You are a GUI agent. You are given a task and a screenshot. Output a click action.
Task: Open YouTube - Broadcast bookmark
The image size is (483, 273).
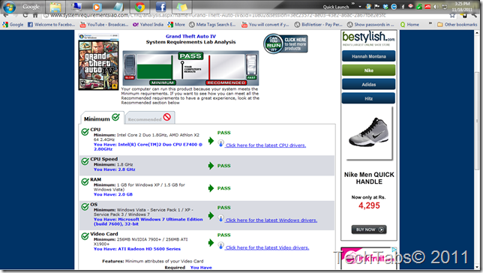(104, 24)
